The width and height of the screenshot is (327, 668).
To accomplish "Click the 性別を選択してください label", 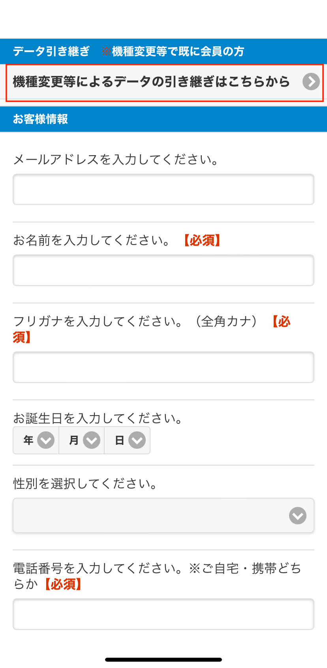I will coord(85,483).
